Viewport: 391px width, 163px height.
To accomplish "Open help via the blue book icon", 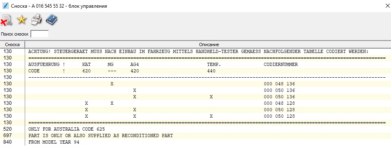I will (51, 19).
